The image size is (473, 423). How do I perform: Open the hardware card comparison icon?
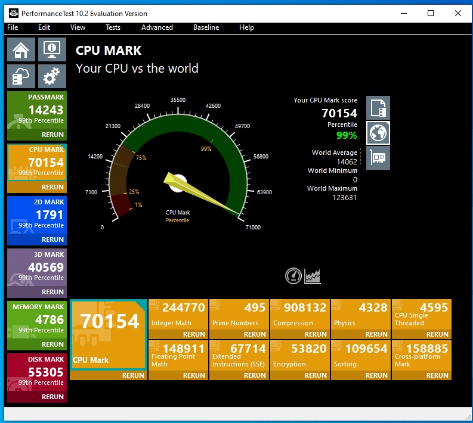click(x=378, y=158)
